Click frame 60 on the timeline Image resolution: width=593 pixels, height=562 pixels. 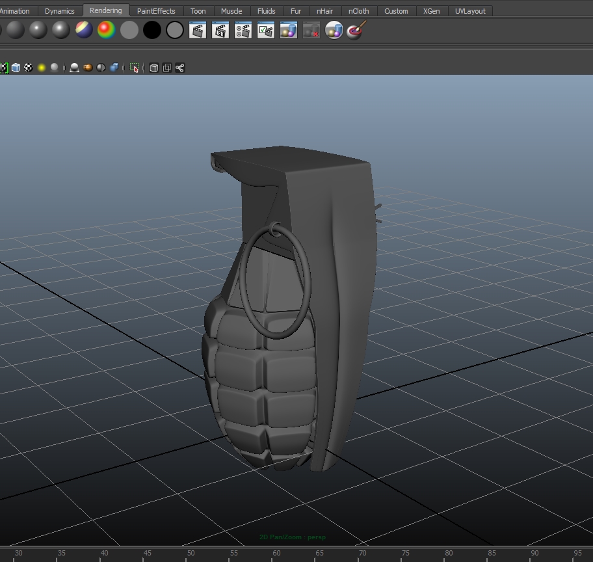coord(276,554)
